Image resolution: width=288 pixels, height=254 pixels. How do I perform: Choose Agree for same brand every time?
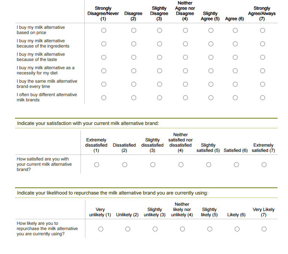235,84
